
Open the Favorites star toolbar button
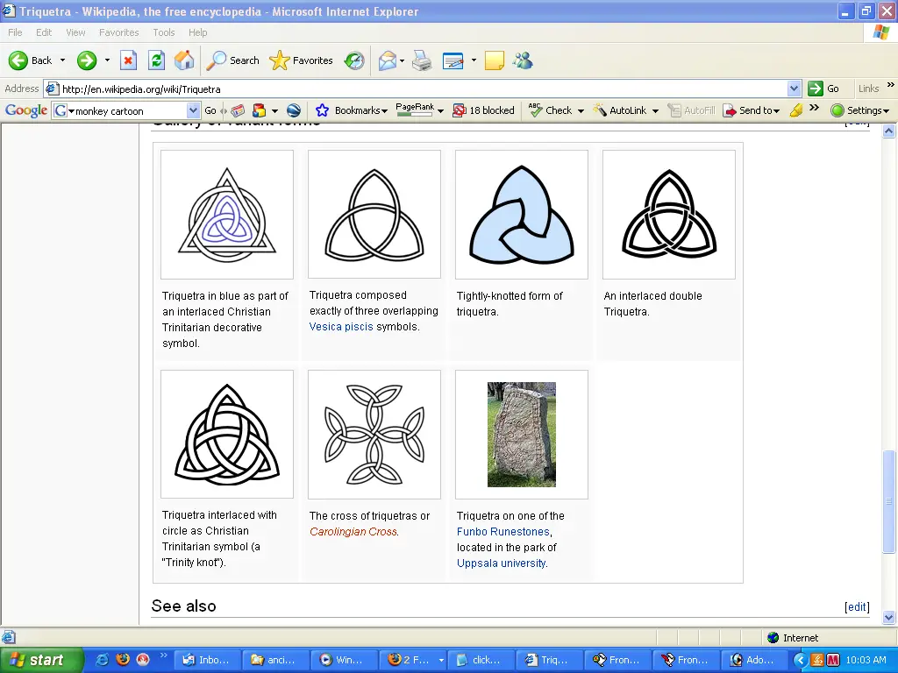tap(302, 60)
